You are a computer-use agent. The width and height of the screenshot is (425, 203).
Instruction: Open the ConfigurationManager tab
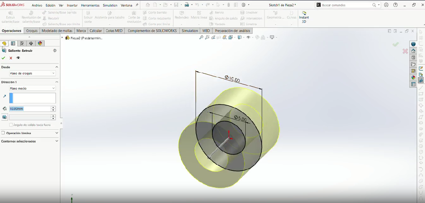(x=22, y=43)
